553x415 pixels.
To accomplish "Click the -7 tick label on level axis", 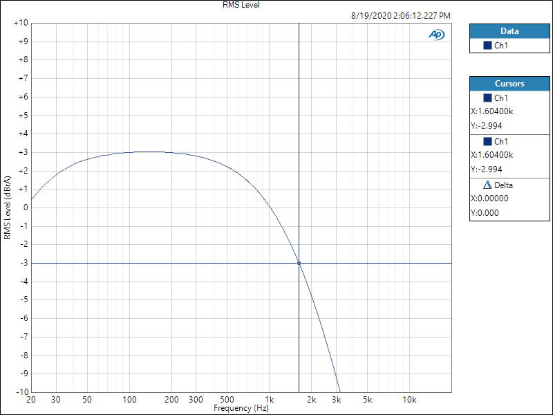I will (x=24, y=337).
